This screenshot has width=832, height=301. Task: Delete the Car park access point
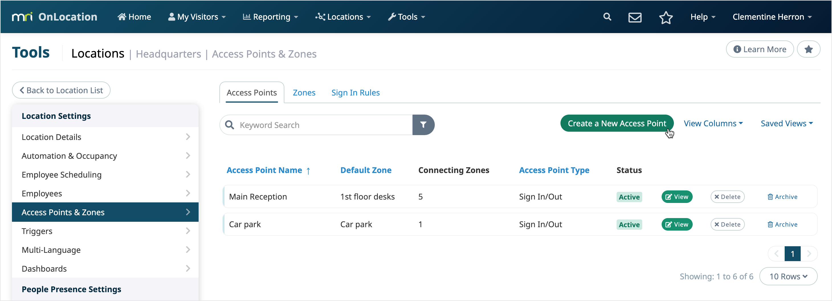tap(727, 224)
